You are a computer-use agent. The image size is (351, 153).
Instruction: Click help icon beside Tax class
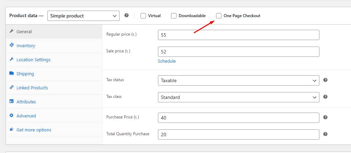(x=326, y=97)
